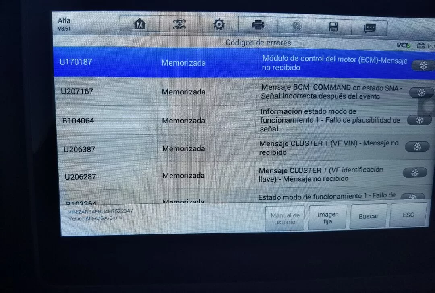Image resolution: width=435 pixels, height=293 pixels.
Task: Click Memorizada status of B104064 row
Action: pyautogui.click(x=183, y=121)
